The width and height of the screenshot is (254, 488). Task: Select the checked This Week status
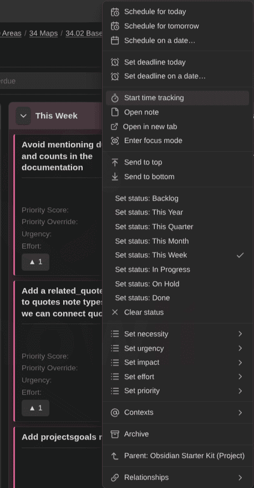177,255
